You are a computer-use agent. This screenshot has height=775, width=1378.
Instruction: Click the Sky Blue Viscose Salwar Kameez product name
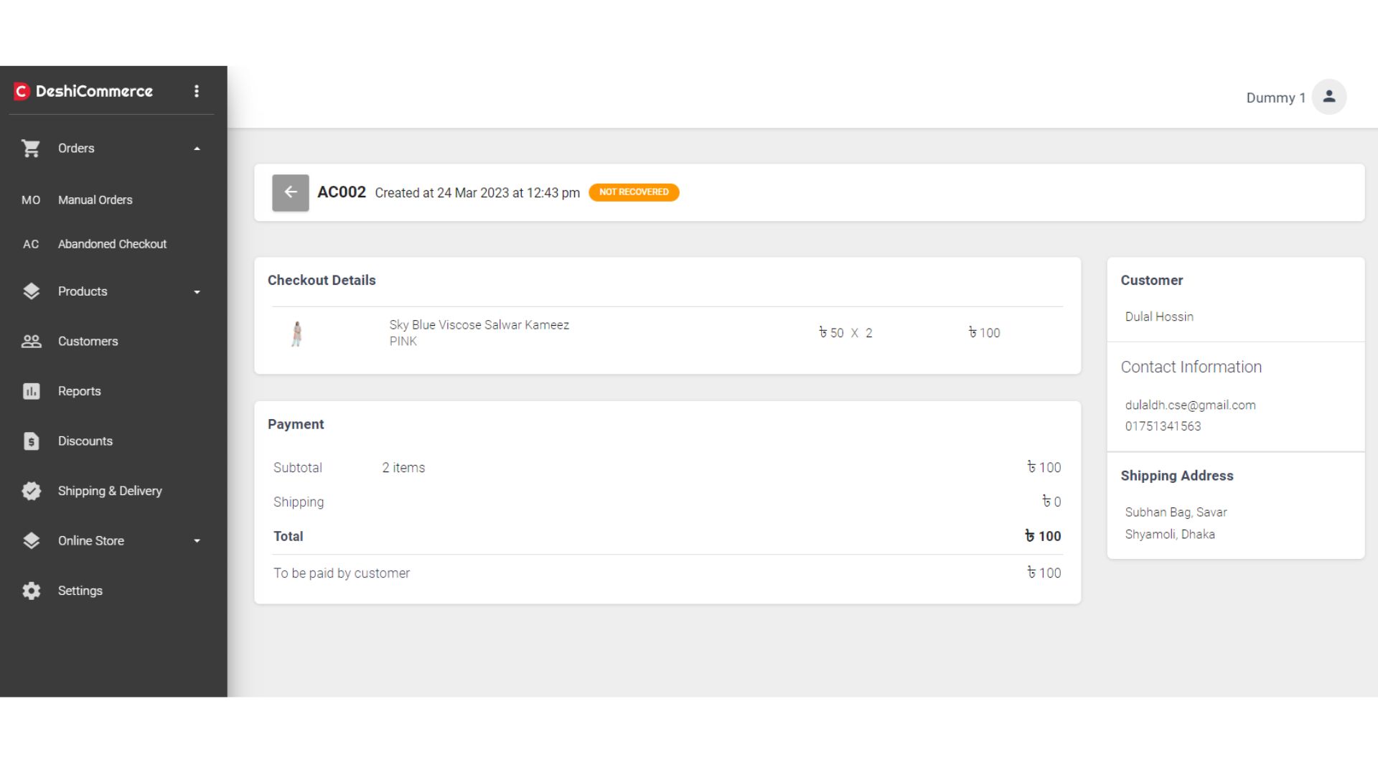479,325
